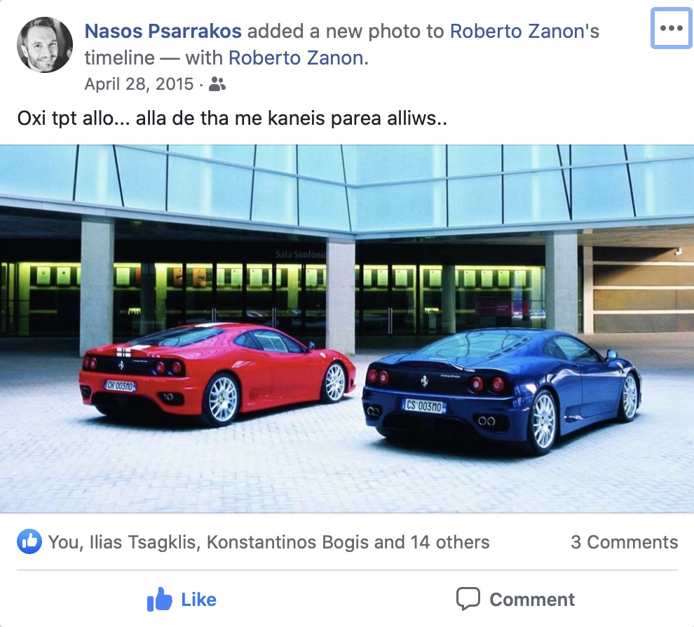Screen dimensions: 694x627
Task: Toggle the thumbs-up icon in Like button
Action: pyautogui.click(x=159, y=600)
